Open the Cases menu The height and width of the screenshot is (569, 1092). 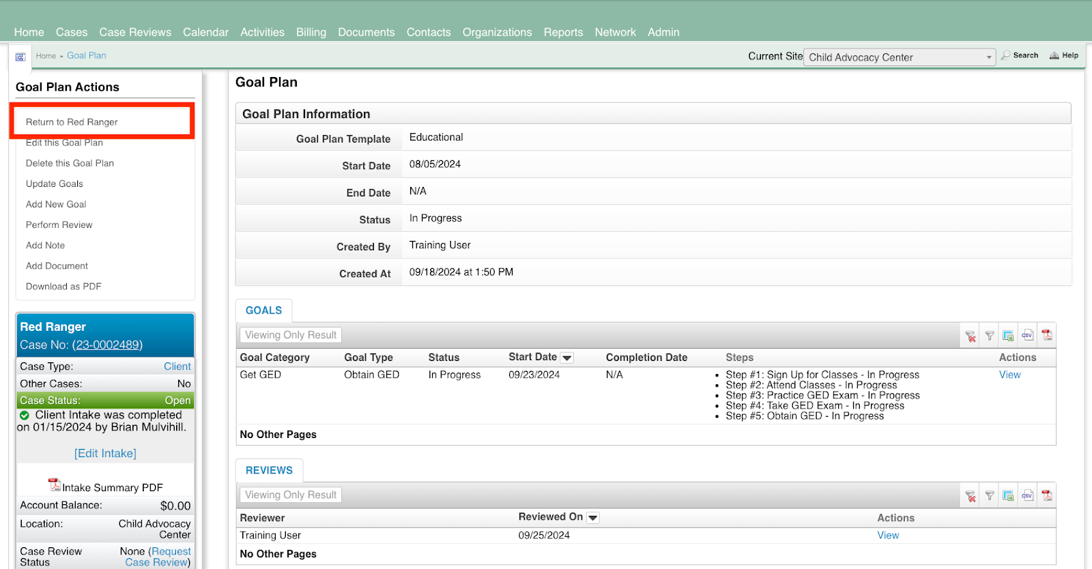[72, 32]
